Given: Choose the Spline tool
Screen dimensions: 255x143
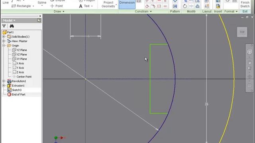Looking at the screenshot, I should [x=42, y=3].
